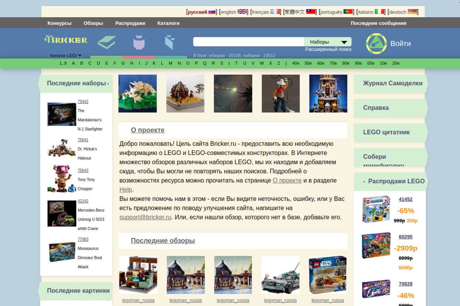This screenshot has width=460, height=306.
Task: Choose the Italian flag icon
Action: pyautogui.click(x=379, y=12)
